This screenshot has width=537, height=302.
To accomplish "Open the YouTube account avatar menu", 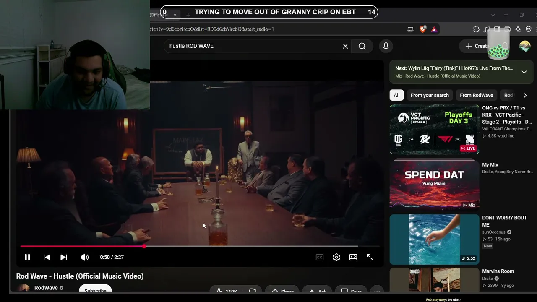I will pyautogui.click(x=525, y=46).
